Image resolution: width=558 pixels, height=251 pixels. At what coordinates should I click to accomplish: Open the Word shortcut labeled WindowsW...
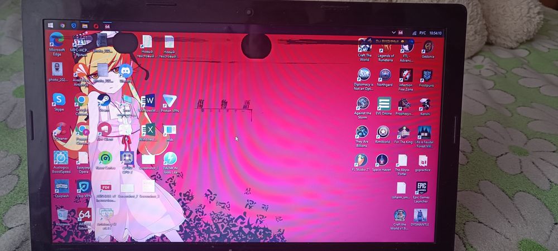coord(148,103)
